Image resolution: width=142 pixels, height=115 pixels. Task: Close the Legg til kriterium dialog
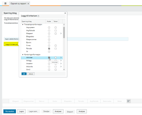(65, 13)
